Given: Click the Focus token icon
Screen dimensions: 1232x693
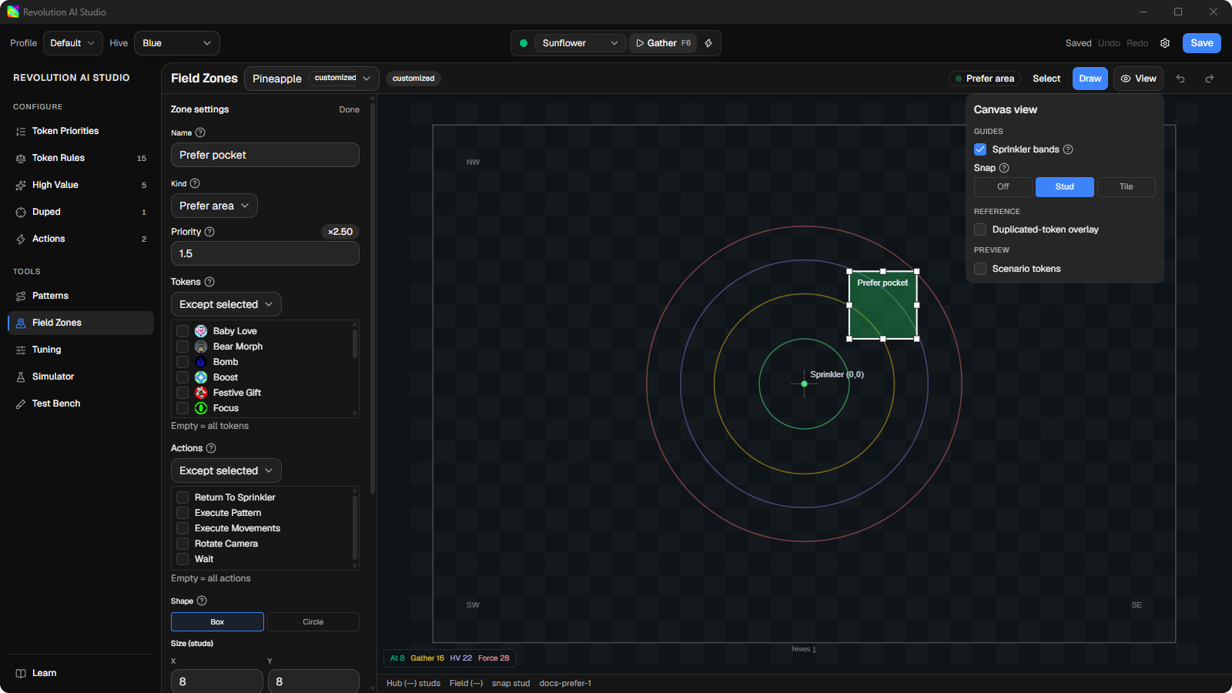Looking at the screenshot, I should [201, 408].
